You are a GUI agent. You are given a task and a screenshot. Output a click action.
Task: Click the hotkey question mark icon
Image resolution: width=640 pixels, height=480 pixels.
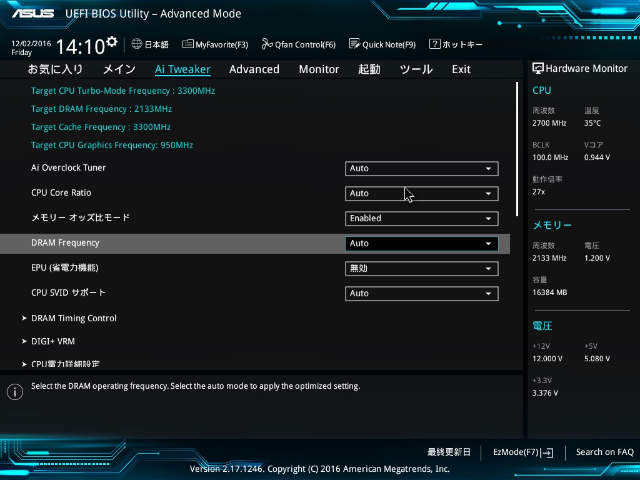[x=435, y=44]
